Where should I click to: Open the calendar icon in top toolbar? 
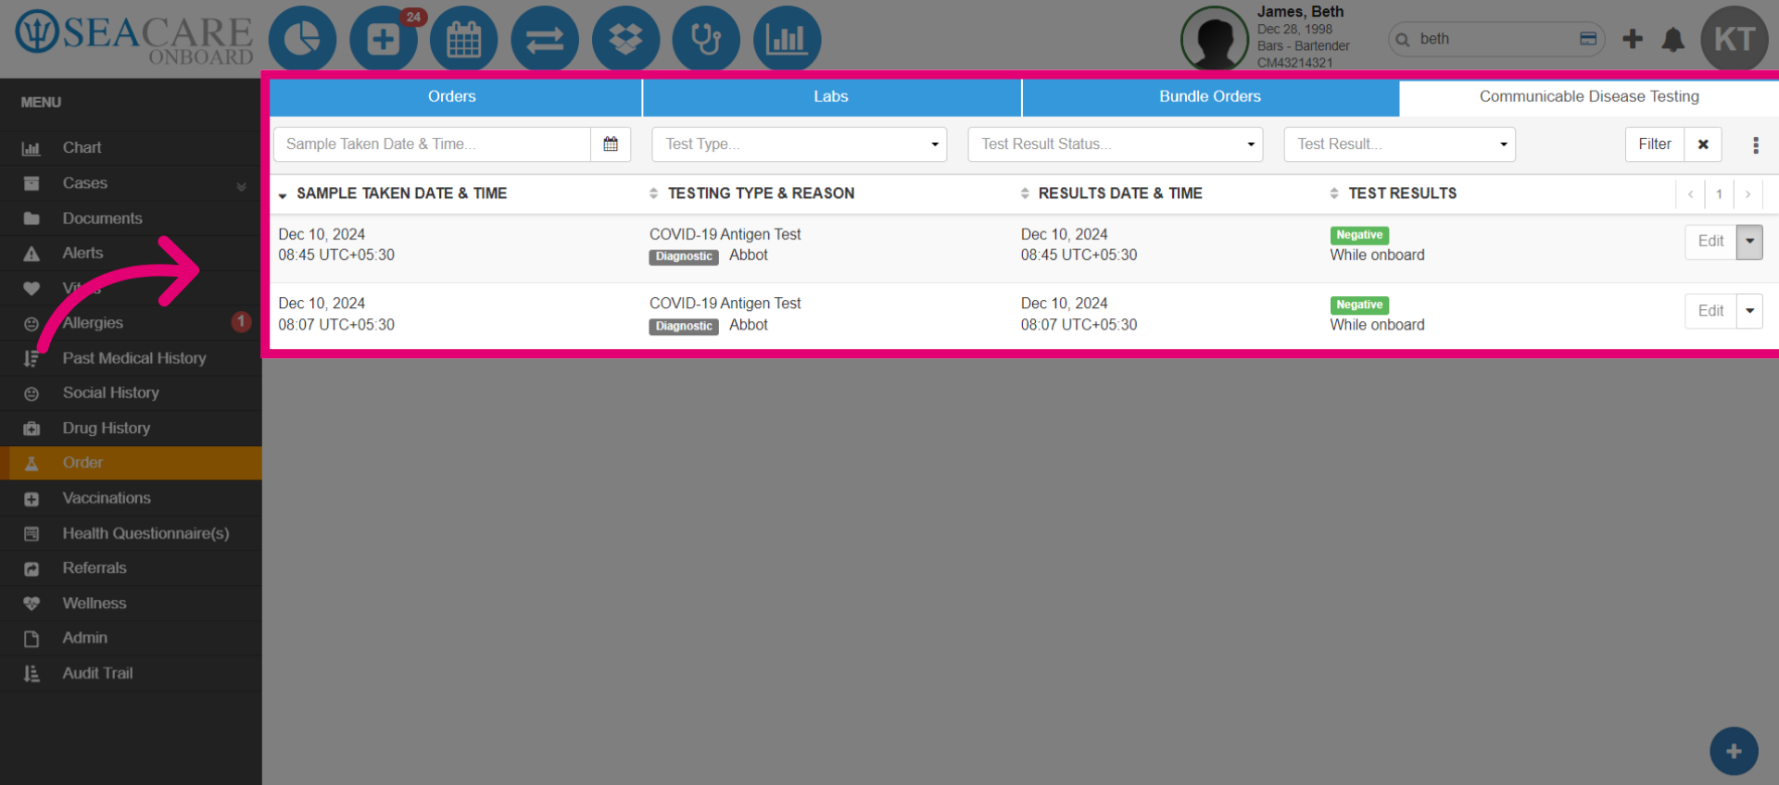tap(464, 40)
